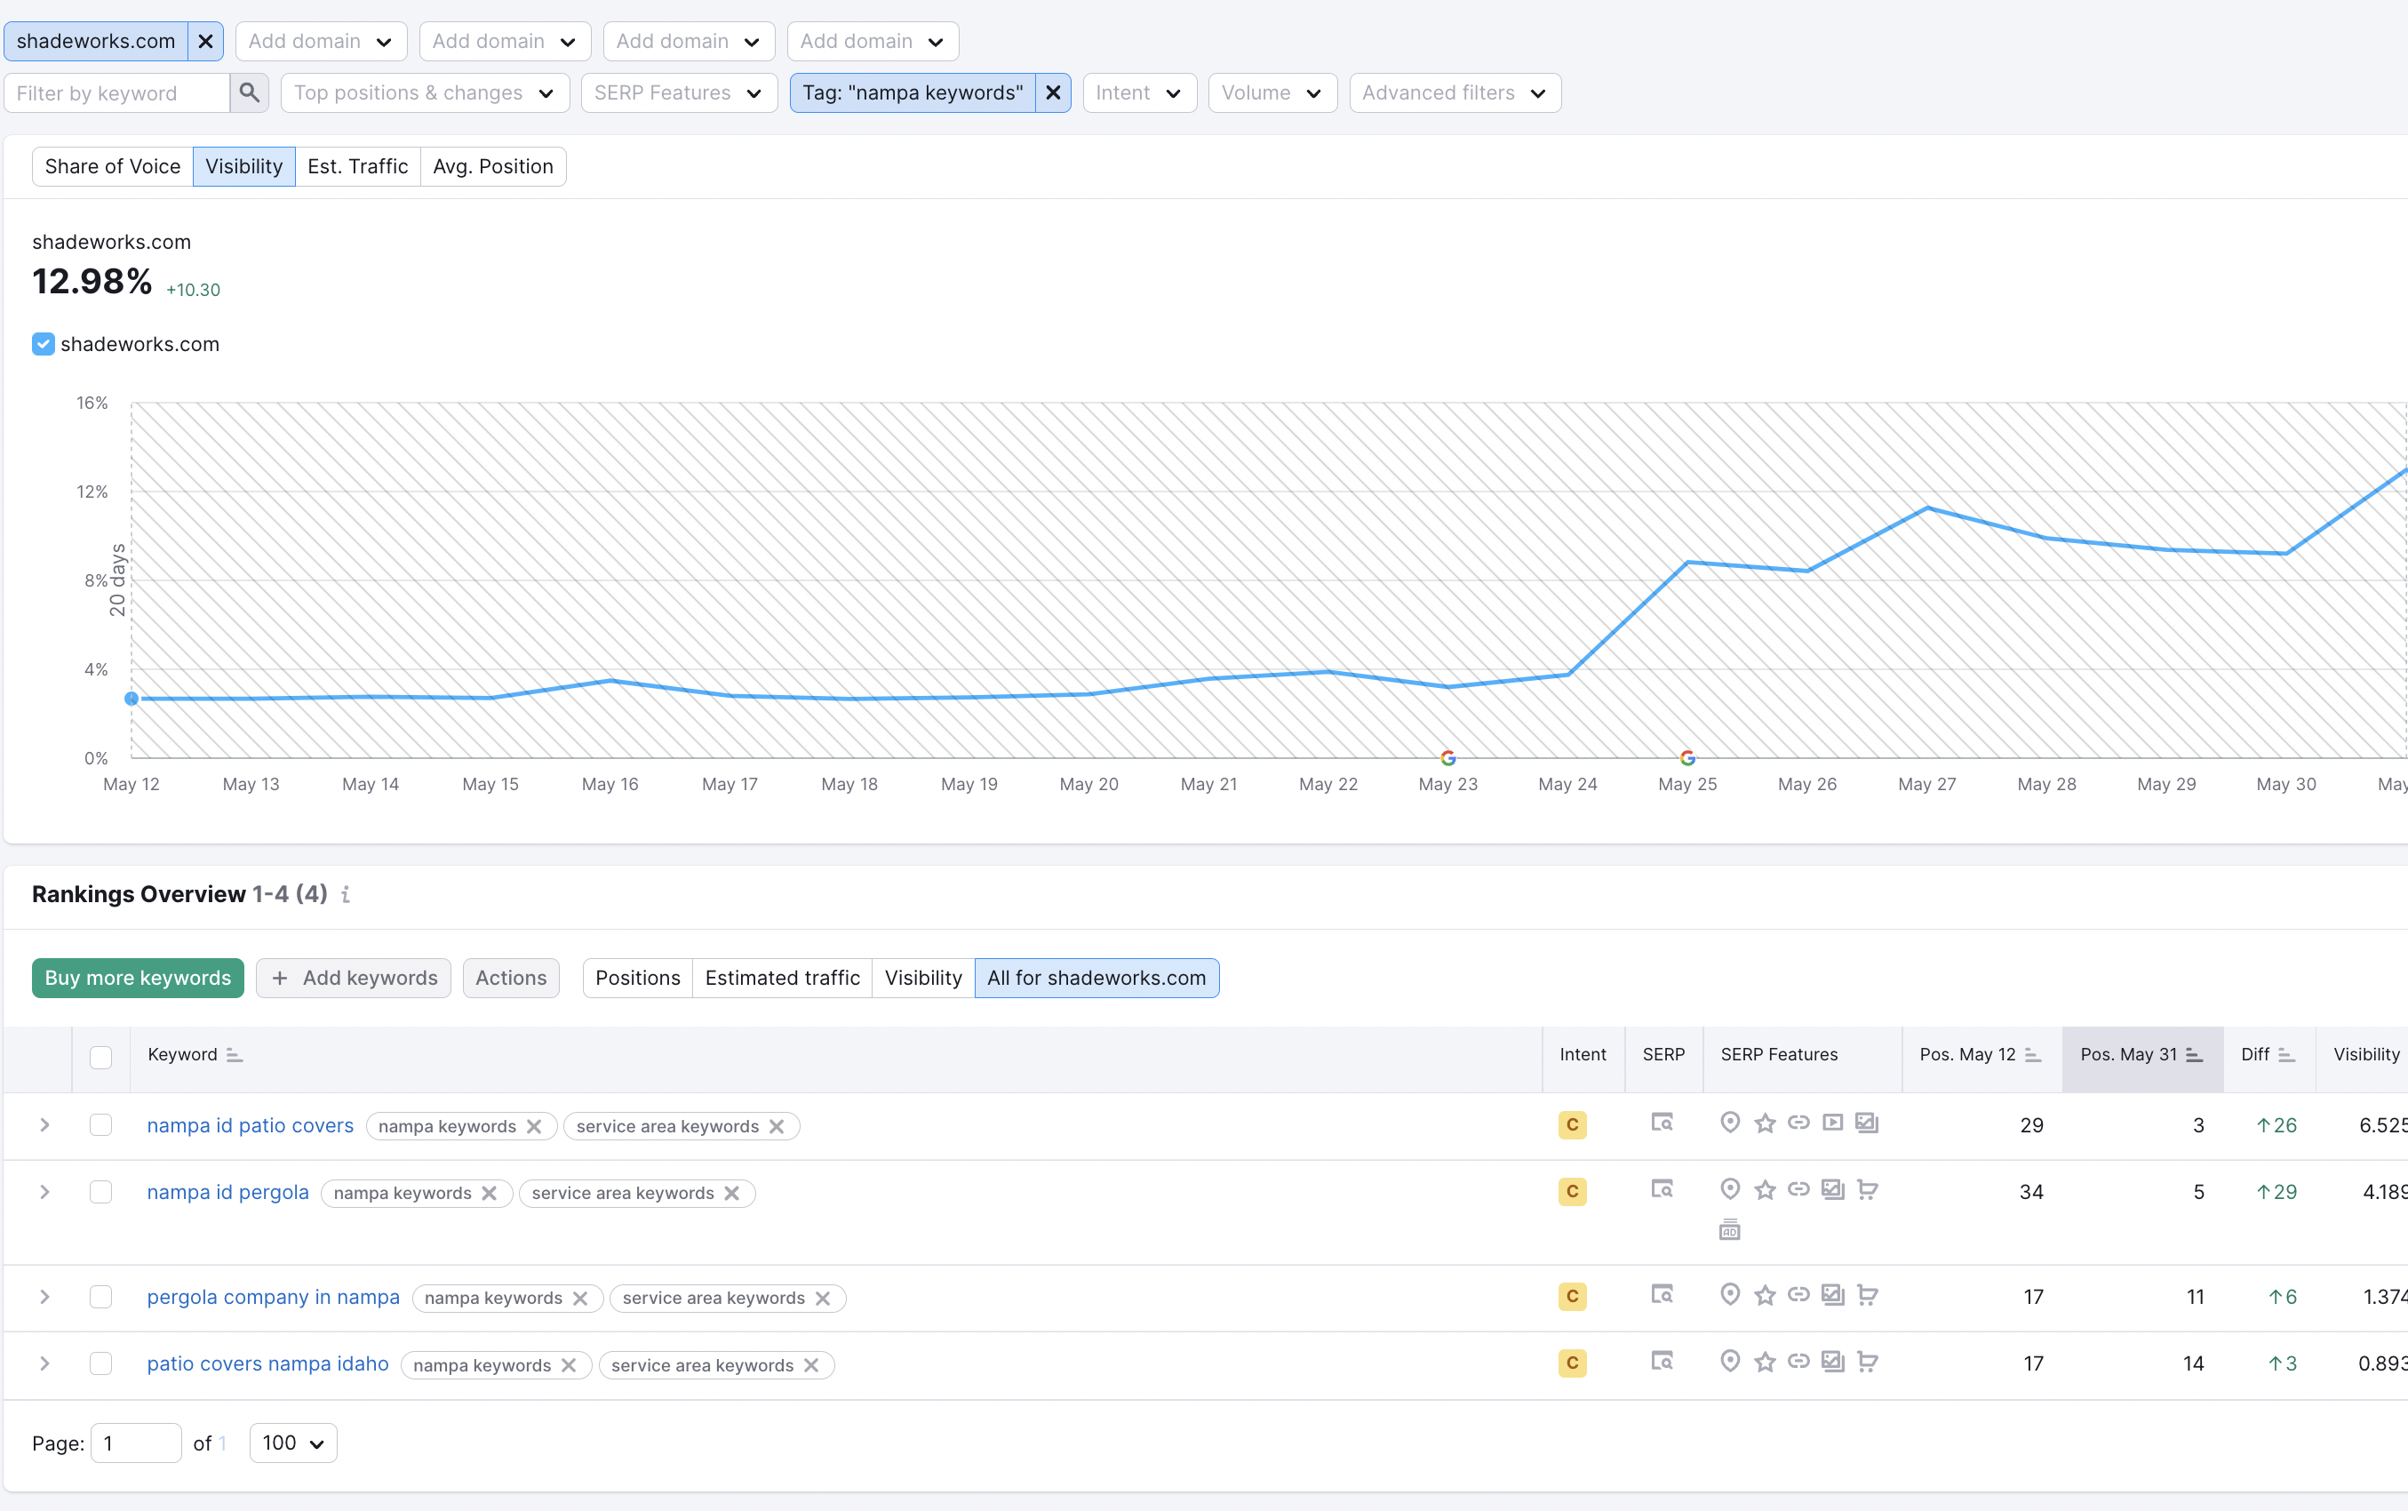
Task: Click shopping cart icon for patio covers nampa idaho
Action: [1867, 1362]
